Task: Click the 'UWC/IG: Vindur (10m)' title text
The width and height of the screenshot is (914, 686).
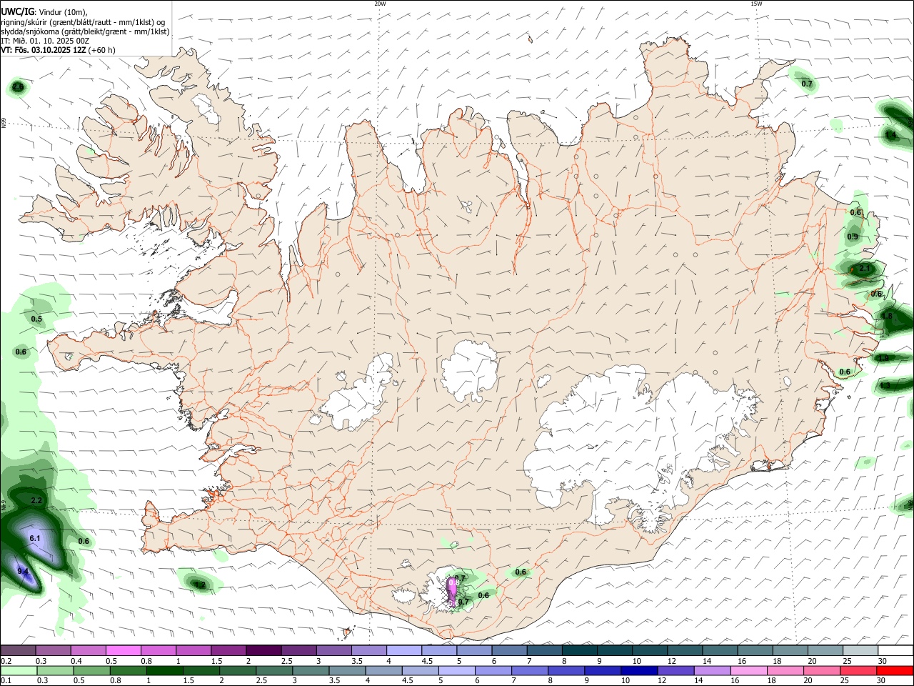Action: [44, 12]
